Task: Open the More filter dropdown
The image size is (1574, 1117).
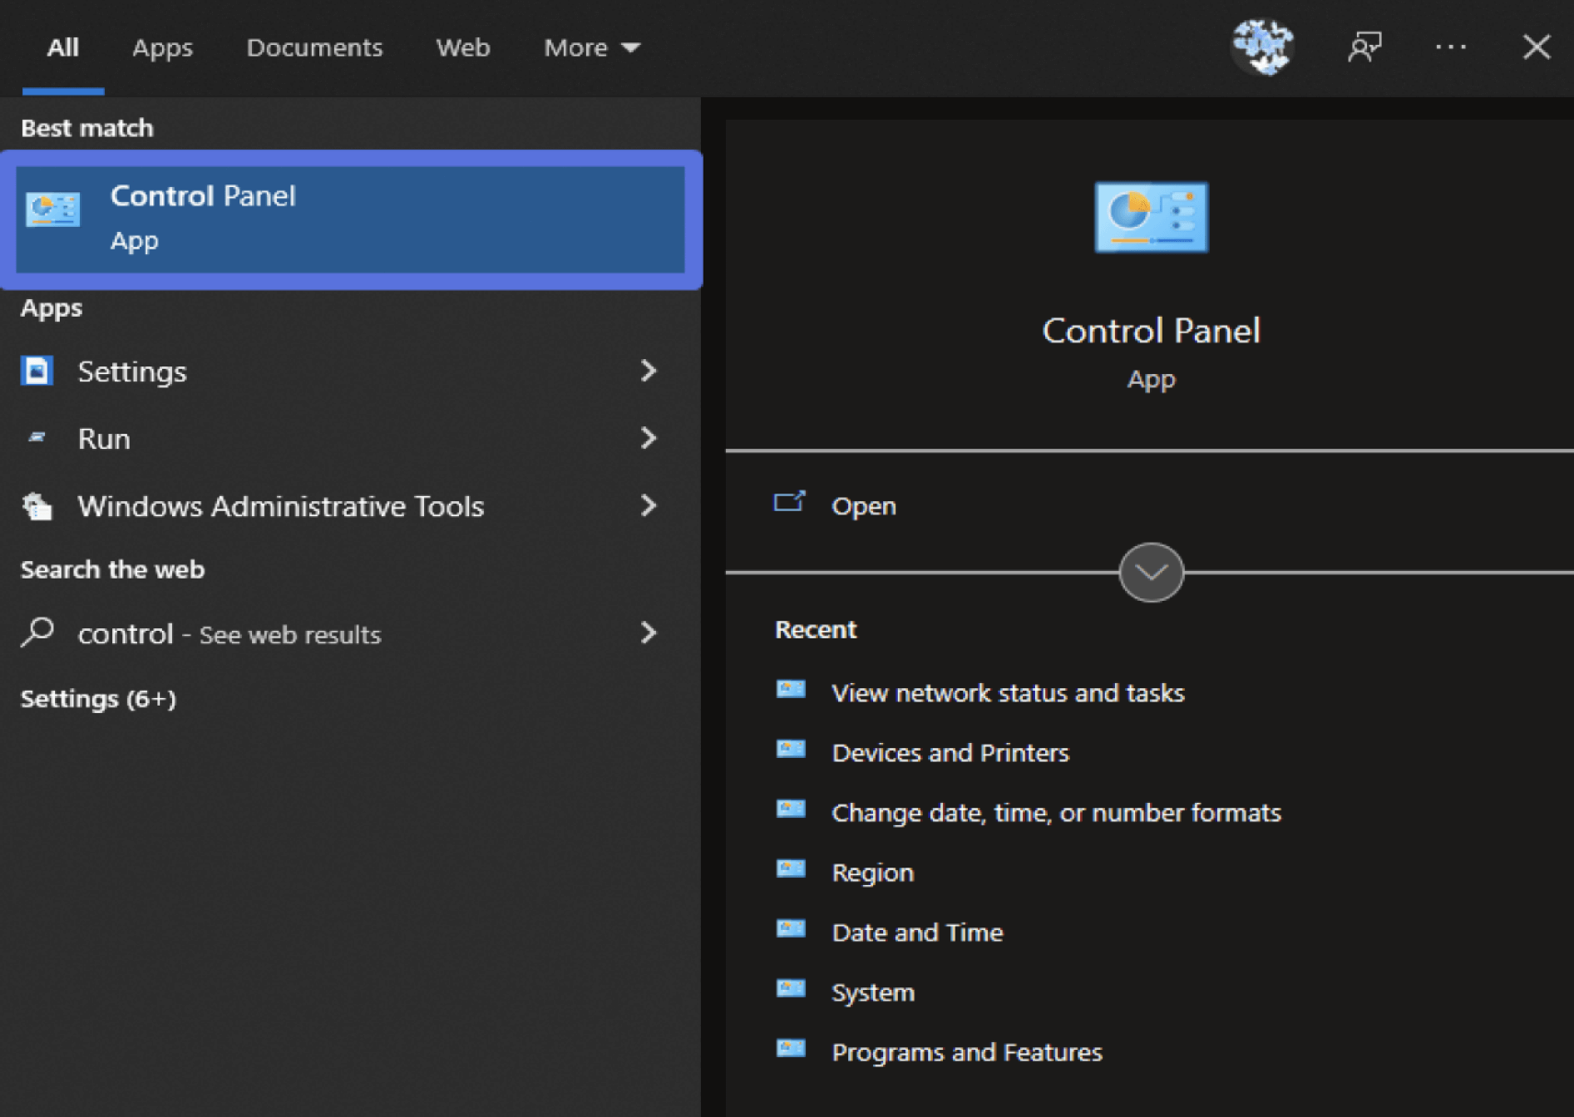Action: tap(591, 47)
